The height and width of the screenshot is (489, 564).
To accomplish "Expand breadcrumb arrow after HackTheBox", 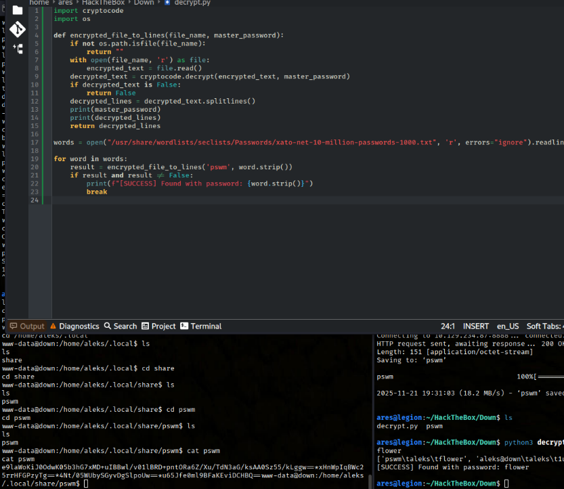I will click(x=129, y=2).
